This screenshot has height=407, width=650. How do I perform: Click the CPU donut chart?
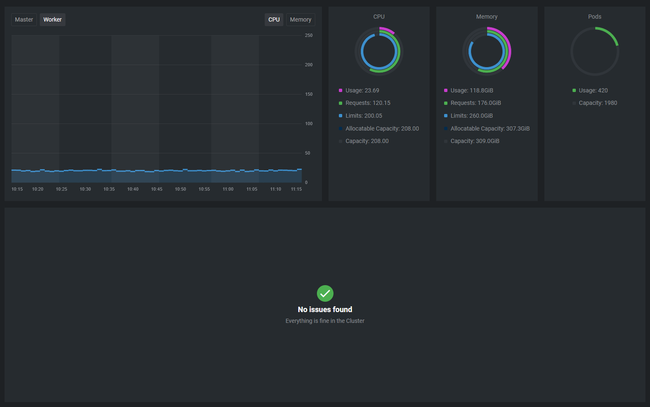click(379, 51)
